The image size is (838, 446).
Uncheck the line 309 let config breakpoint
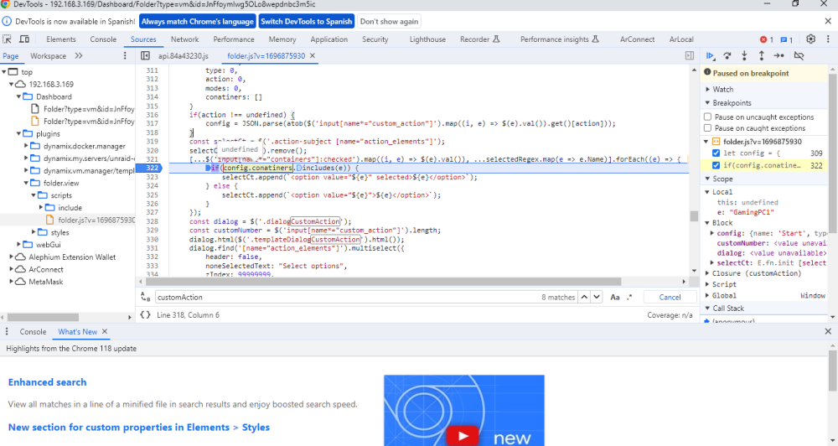(x=716, y=153)
